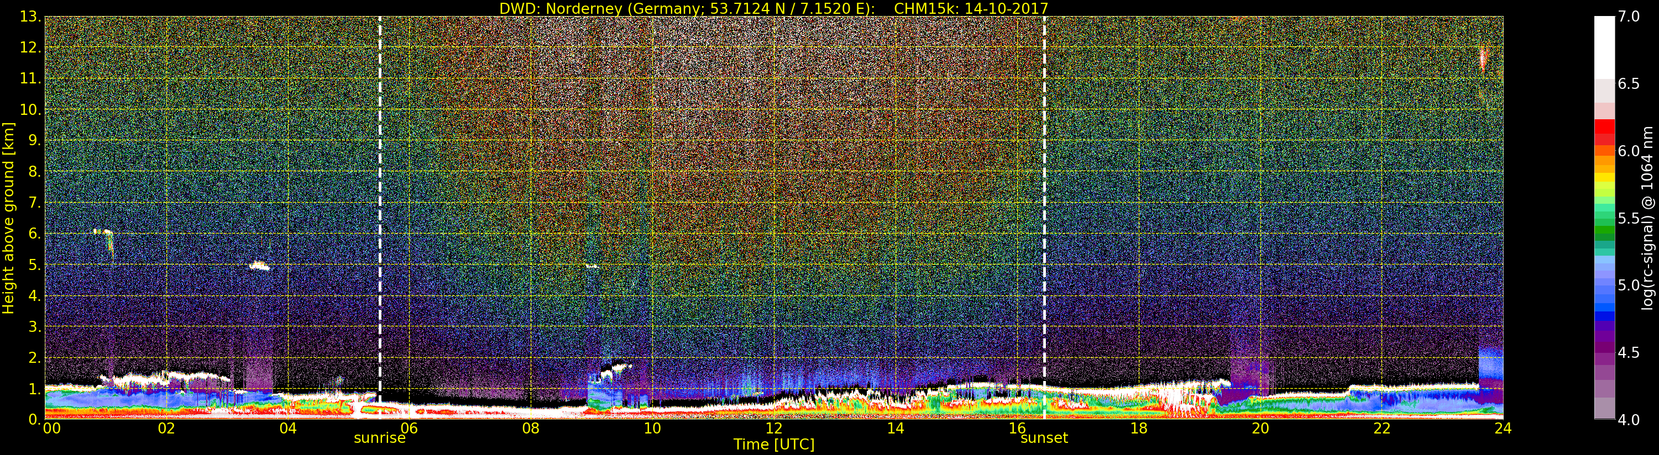Screen dimensions: 1659x455
Task: Click the '18' time axis tick label
Action: 1139,428
